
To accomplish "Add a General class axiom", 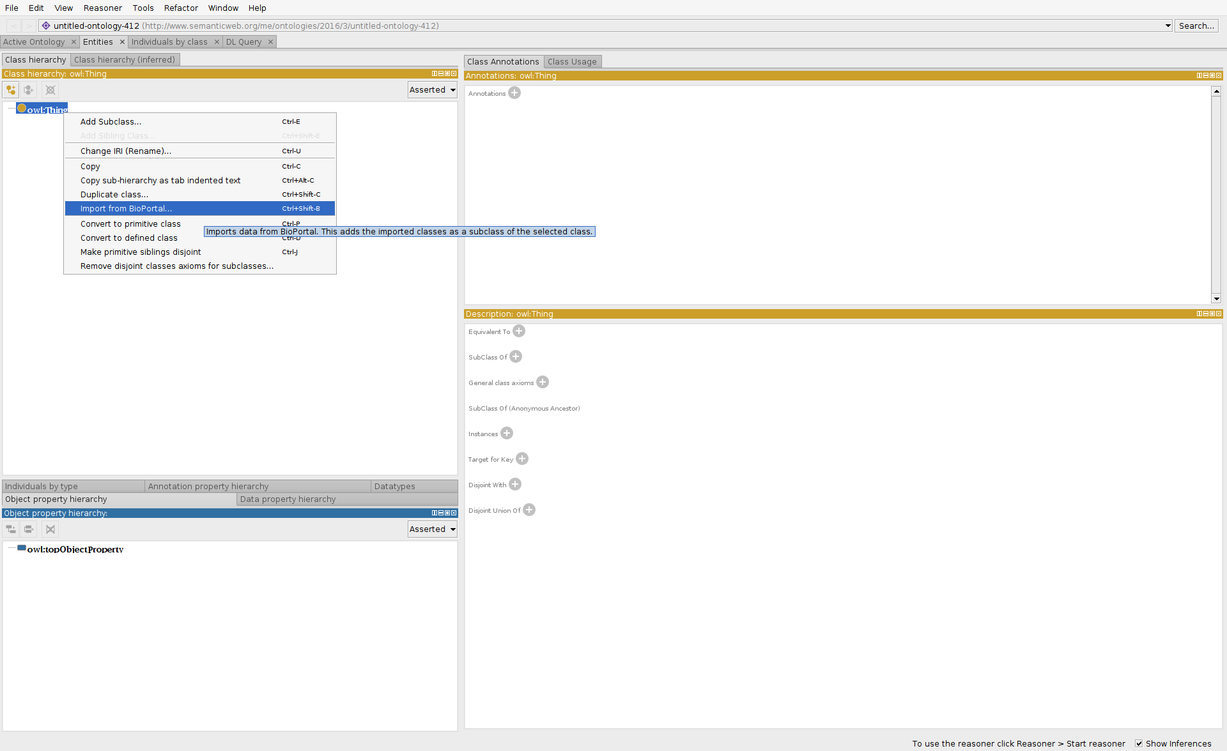I will click(543, 383).
